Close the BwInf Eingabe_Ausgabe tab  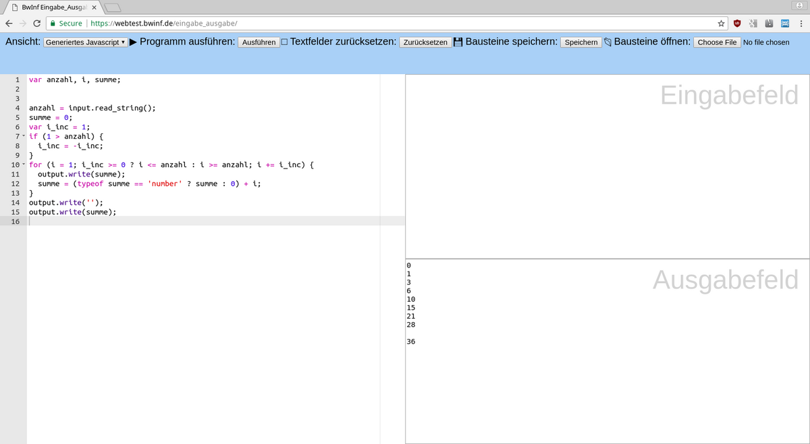[94, 7]
